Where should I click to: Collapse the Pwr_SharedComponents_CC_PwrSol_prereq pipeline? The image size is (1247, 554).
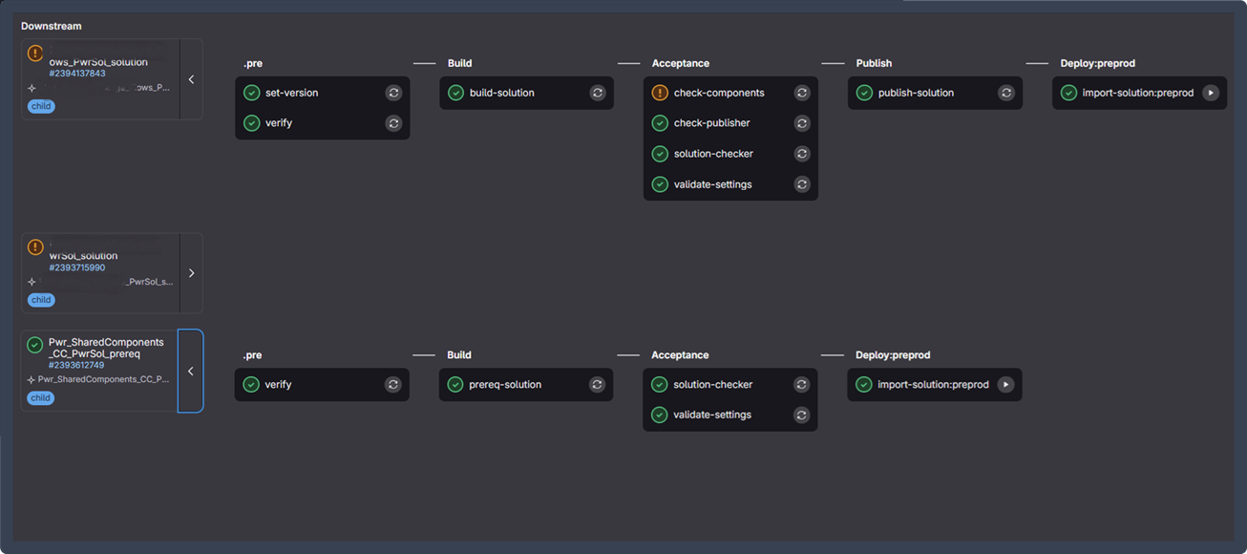point(190,371)
